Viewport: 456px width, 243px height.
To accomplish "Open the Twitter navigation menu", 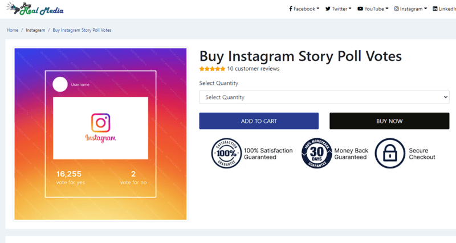I will pos(338,9).
